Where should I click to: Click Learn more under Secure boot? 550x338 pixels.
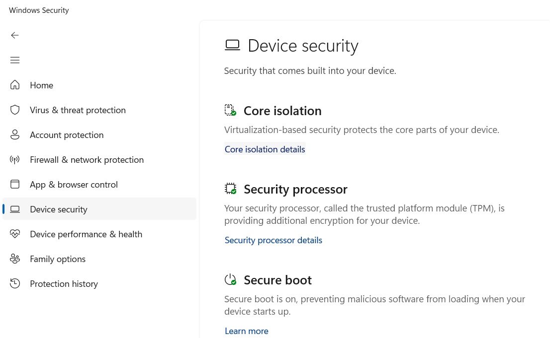(x=246, y=331)
